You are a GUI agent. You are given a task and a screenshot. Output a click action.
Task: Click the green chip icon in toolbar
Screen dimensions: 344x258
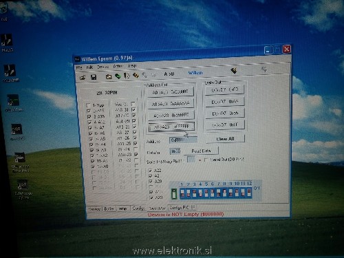click(118, 76)
